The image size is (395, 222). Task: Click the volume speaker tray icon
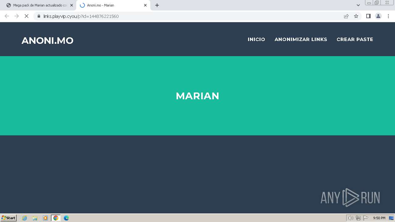(x=351, y=218)
